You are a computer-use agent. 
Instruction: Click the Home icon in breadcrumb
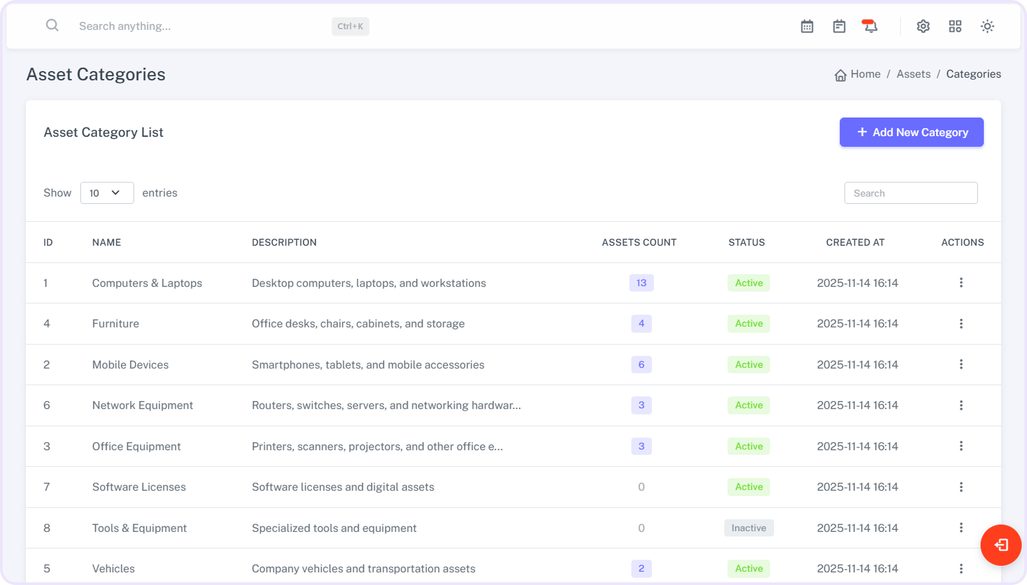[x=840, y=75]
